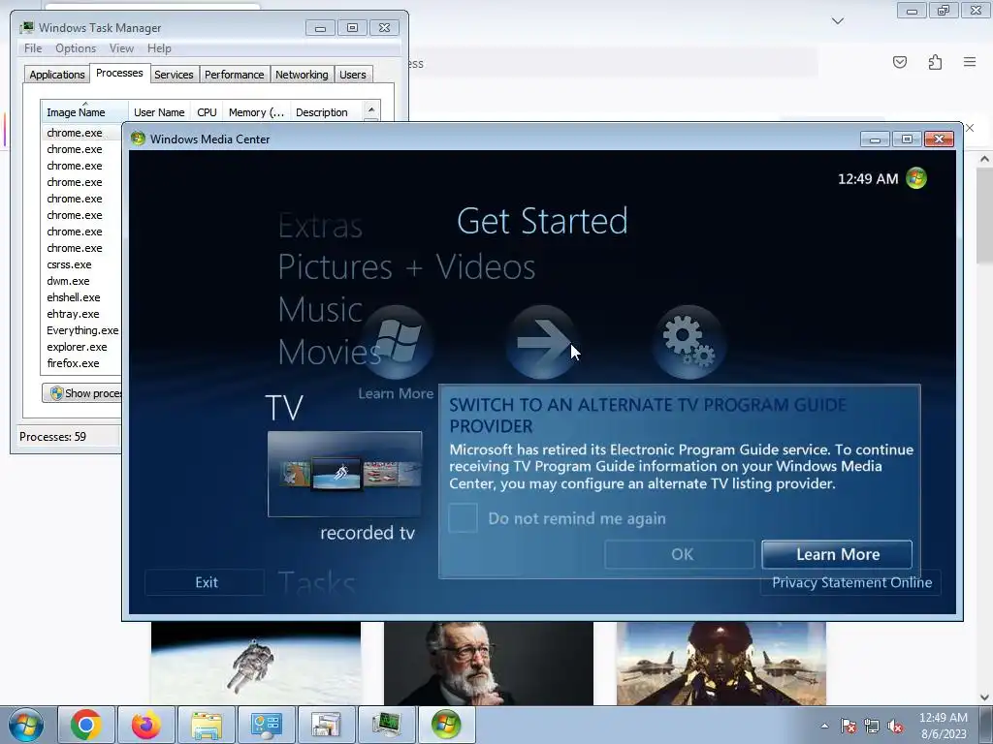Sort processes by User Name column
The width and height of the screenshot is (993, 744).
(x=160, y=112)
